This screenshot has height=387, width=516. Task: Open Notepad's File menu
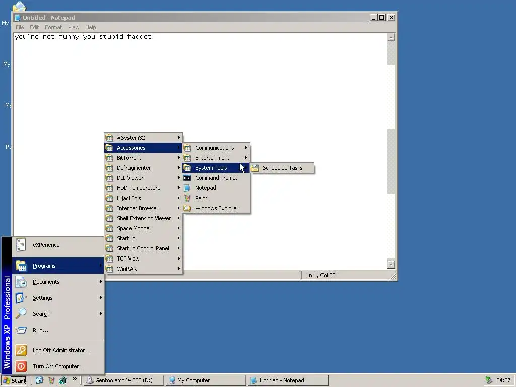pos(20,27)
